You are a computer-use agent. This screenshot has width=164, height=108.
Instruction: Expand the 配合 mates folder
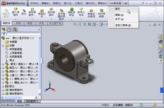(3, 87)
